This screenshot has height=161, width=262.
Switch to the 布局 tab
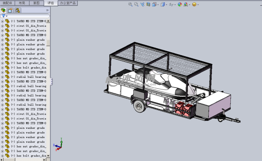coord(22,3)
